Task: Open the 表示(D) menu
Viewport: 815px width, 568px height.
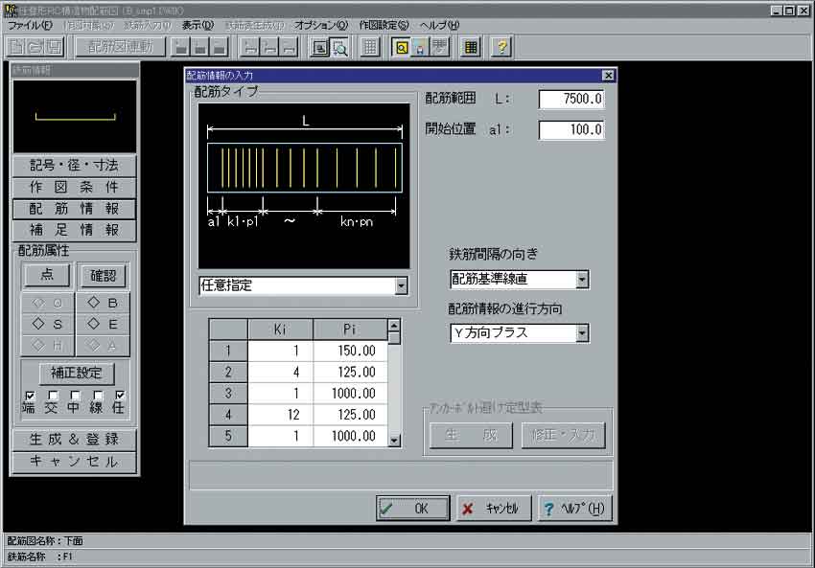Action: 198,25
